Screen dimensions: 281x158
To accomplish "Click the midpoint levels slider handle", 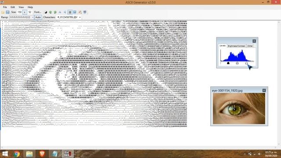I will [237, 63].
